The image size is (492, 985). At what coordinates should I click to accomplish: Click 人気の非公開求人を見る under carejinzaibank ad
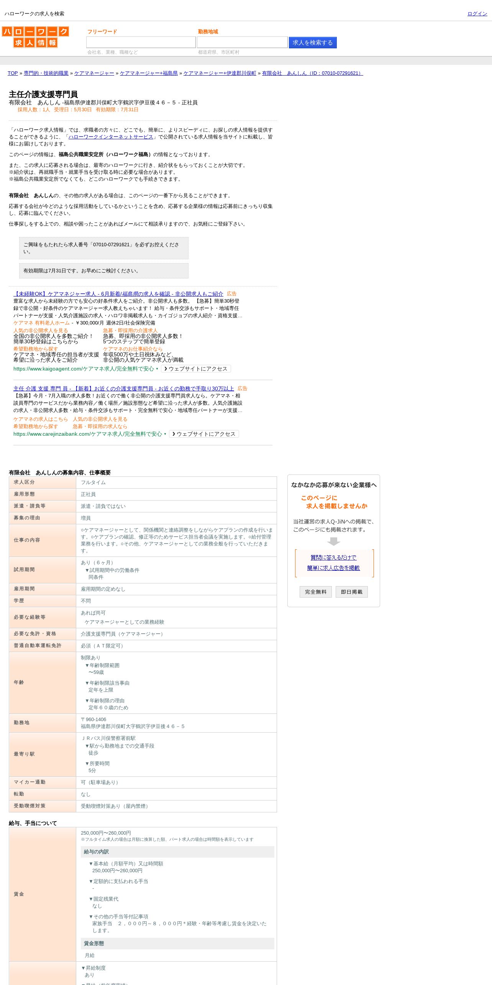[x=100, y=419]
